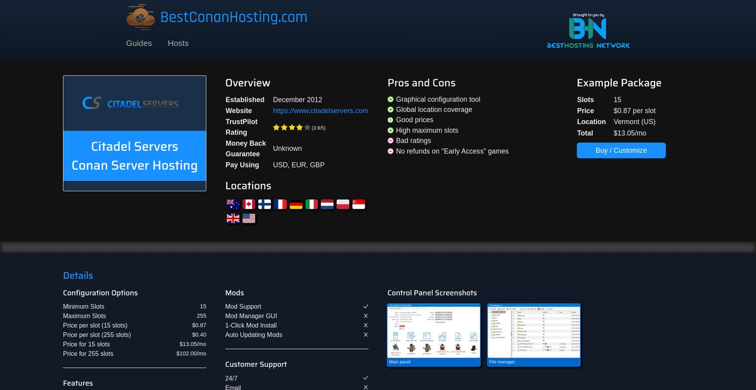The height and width of the screenshot is (390, 756).
Task: Click the Vermont (US) location value
Action: point(635,122)
